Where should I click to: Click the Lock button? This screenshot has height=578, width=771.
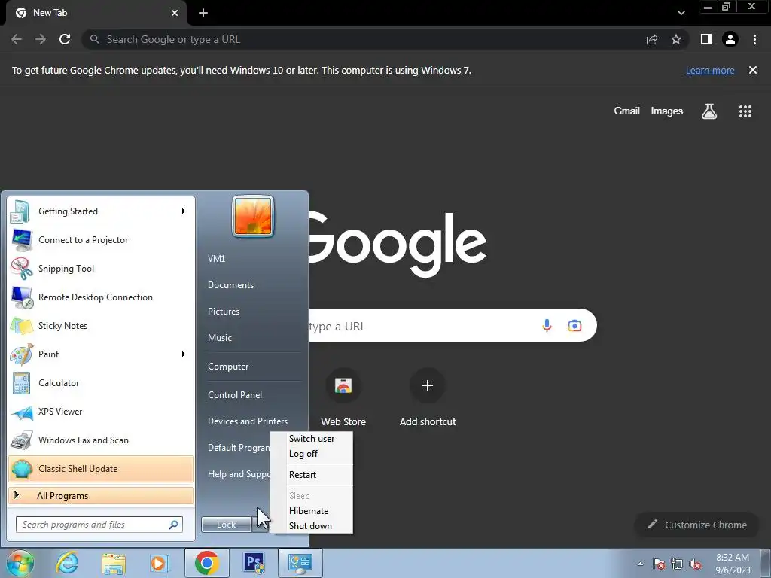tap(226, 525)
